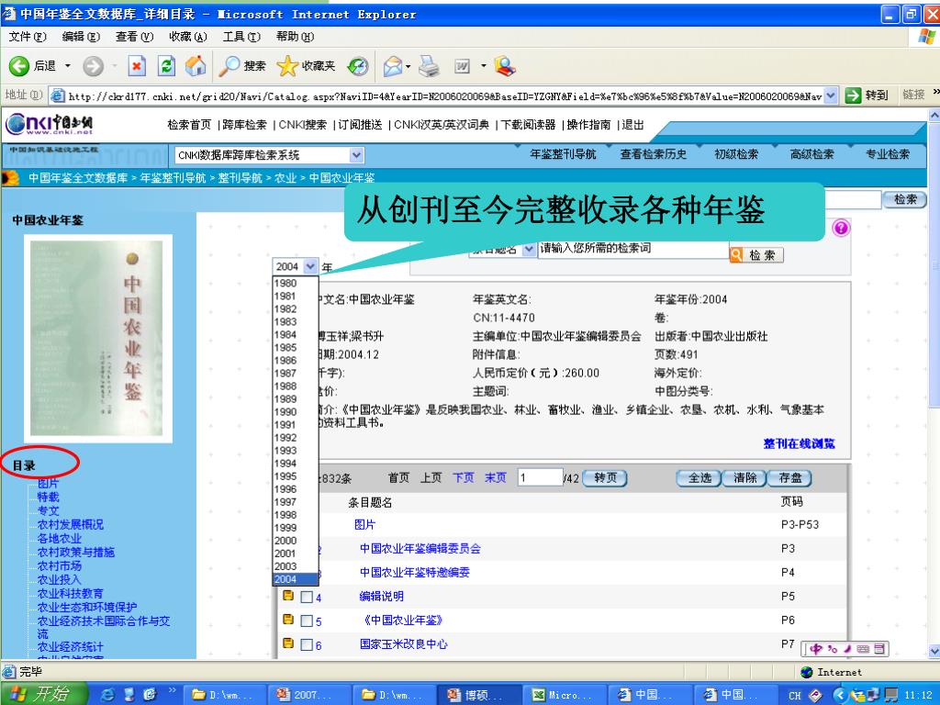Launch the Messenger toolbar icon
Image resolution: width=940 pixels, height=705 pixels.
[x=505, y=66]
